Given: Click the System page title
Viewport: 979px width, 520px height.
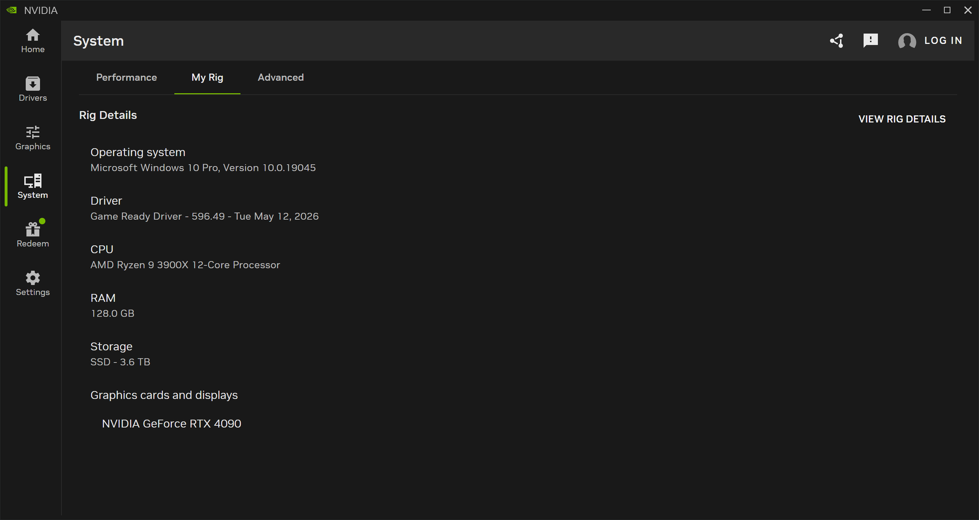Looking at the screenshot, I should tap(98, 41).
